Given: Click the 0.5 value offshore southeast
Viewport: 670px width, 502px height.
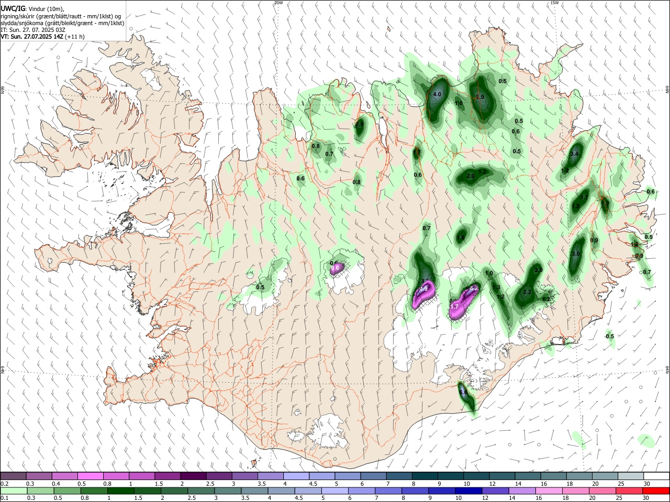Looking at the screenshot, I should pyautogui.click(x=610, y=337).
